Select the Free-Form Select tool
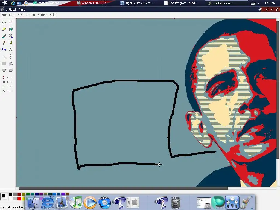The width and height of the screenshot is (280, 210). (x=4, y=22)
